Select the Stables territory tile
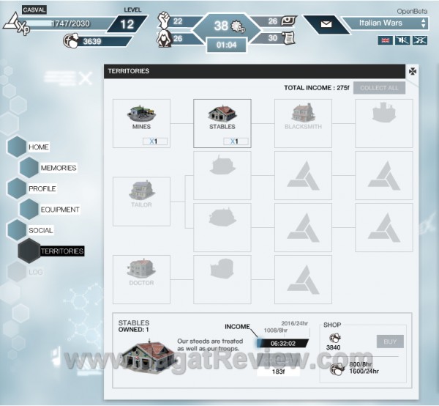The image size is (439, 406). pyautogui.click(x=222, y=123)
